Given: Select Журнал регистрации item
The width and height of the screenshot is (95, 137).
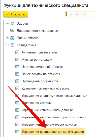Looking at the screenshot, I should click(37, 60).
